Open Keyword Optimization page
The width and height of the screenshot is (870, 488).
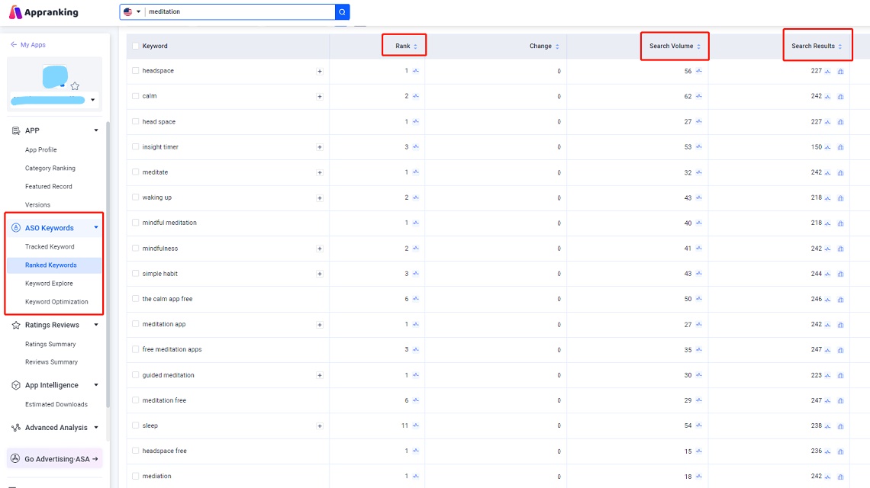click(56, 302)
